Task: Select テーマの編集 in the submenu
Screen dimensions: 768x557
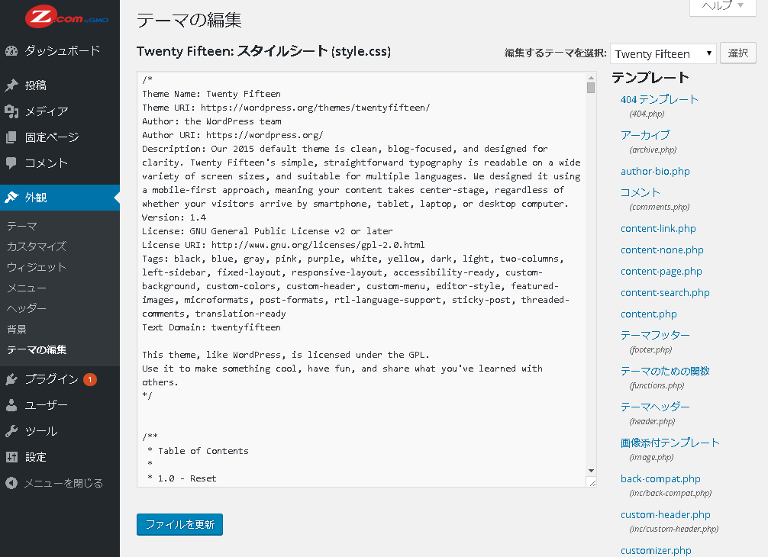Action: (x=37, y=349)
